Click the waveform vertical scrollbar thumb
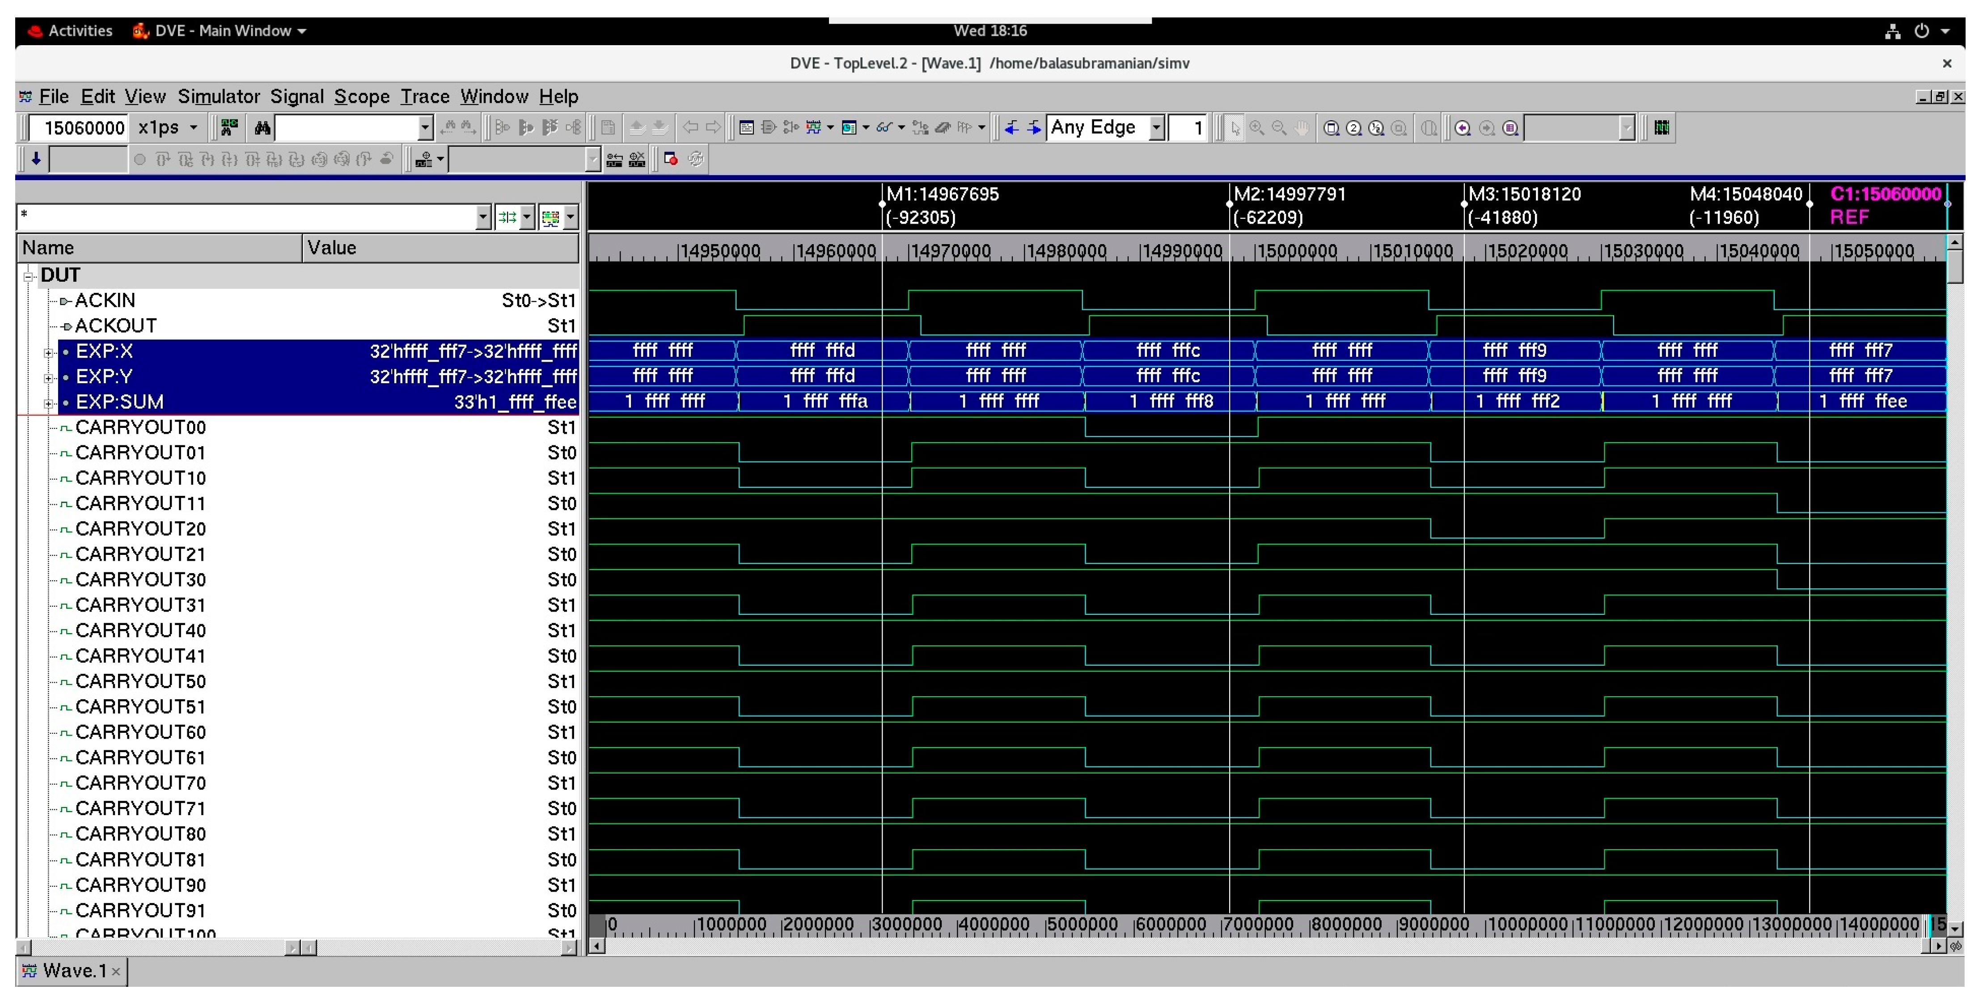The height and width of the screenshot is (1002, 1979). [1955, 266]
